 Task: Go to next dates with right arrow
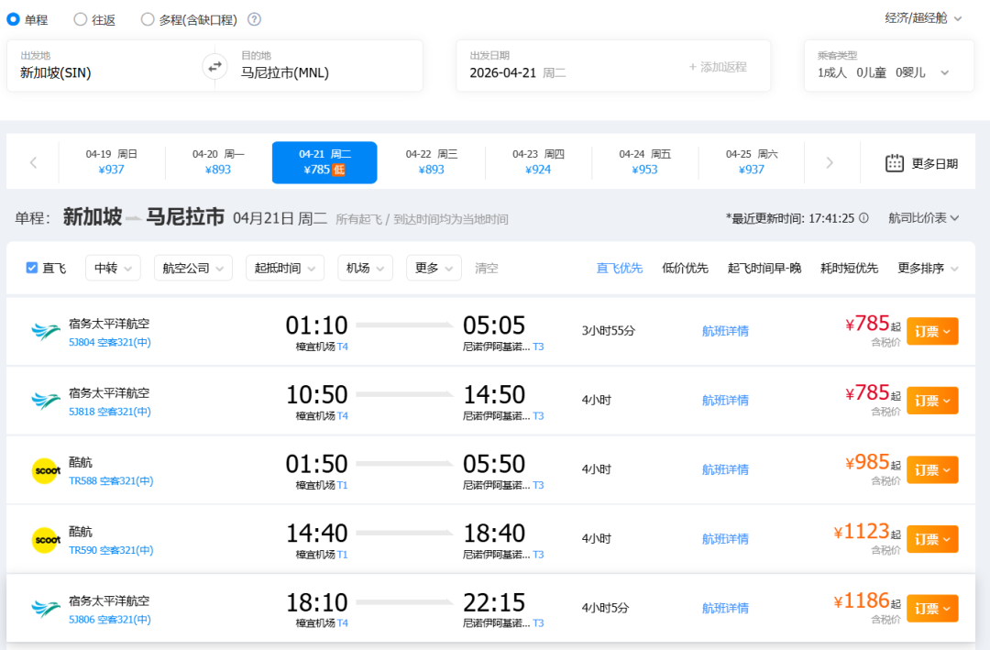tap(830, 163)
